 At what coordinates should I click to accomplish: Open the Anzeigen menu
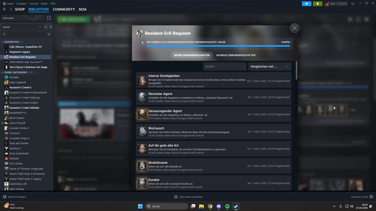tap(22, 3)
